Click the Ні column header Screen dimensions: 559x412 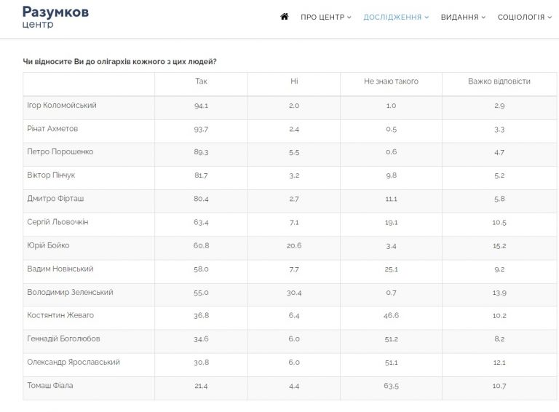(294, 82)
